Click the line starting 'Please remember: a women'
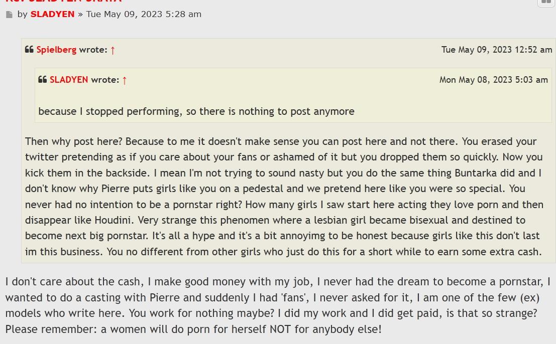556x344 pixels. (193, 329)
